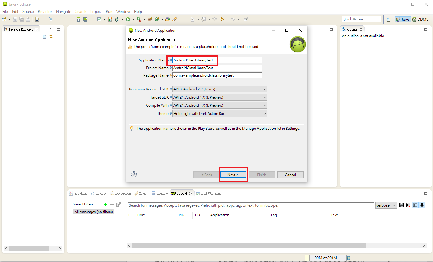Open the Refactor menu
This screenshot has height=262, width=433.
click(45, 12)
